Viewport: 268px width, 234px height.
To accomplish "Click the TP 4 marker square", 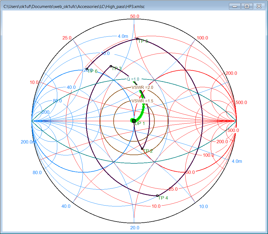I will pos(158,196).
